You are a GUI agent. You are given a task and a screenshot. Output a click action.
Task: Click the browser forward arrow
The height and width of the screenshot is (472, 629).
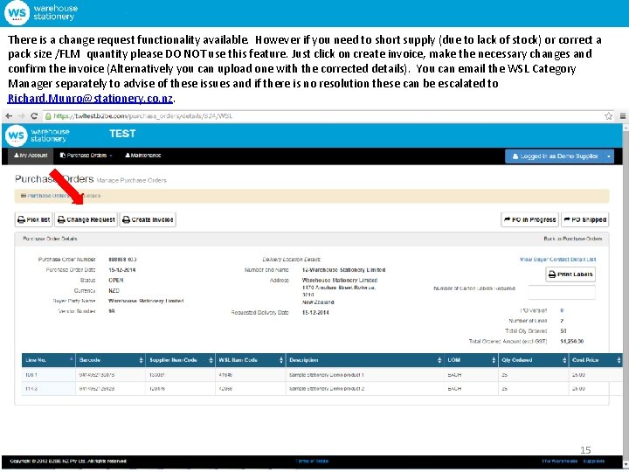[x=21, y=116]
